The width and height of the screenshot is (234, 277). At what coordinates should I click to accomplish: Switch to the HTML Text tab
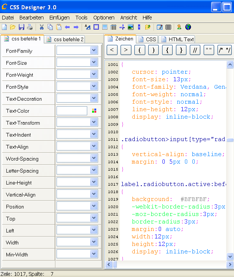[177, 39]
